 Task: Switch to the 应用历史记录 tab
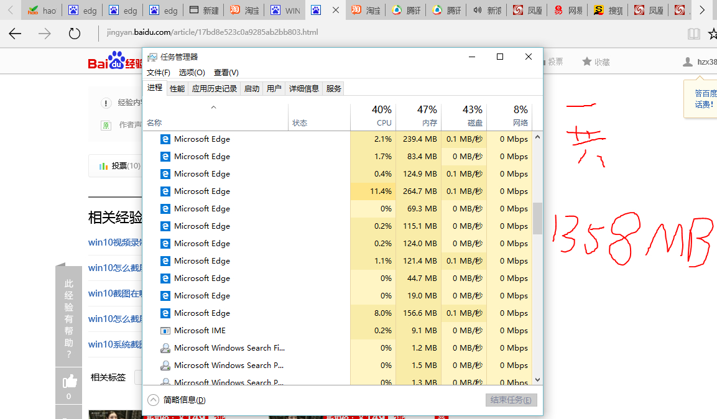pyautogui.click(x=215, y=89)
